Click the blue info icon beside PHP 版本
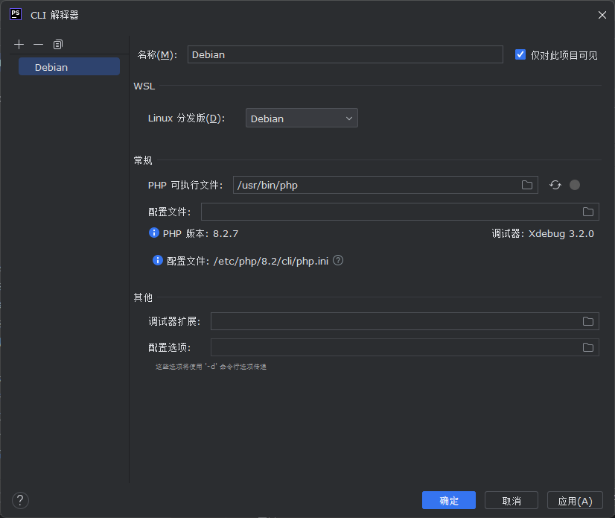This screenshot has width=615, height=518. click(x=153, y=233)
